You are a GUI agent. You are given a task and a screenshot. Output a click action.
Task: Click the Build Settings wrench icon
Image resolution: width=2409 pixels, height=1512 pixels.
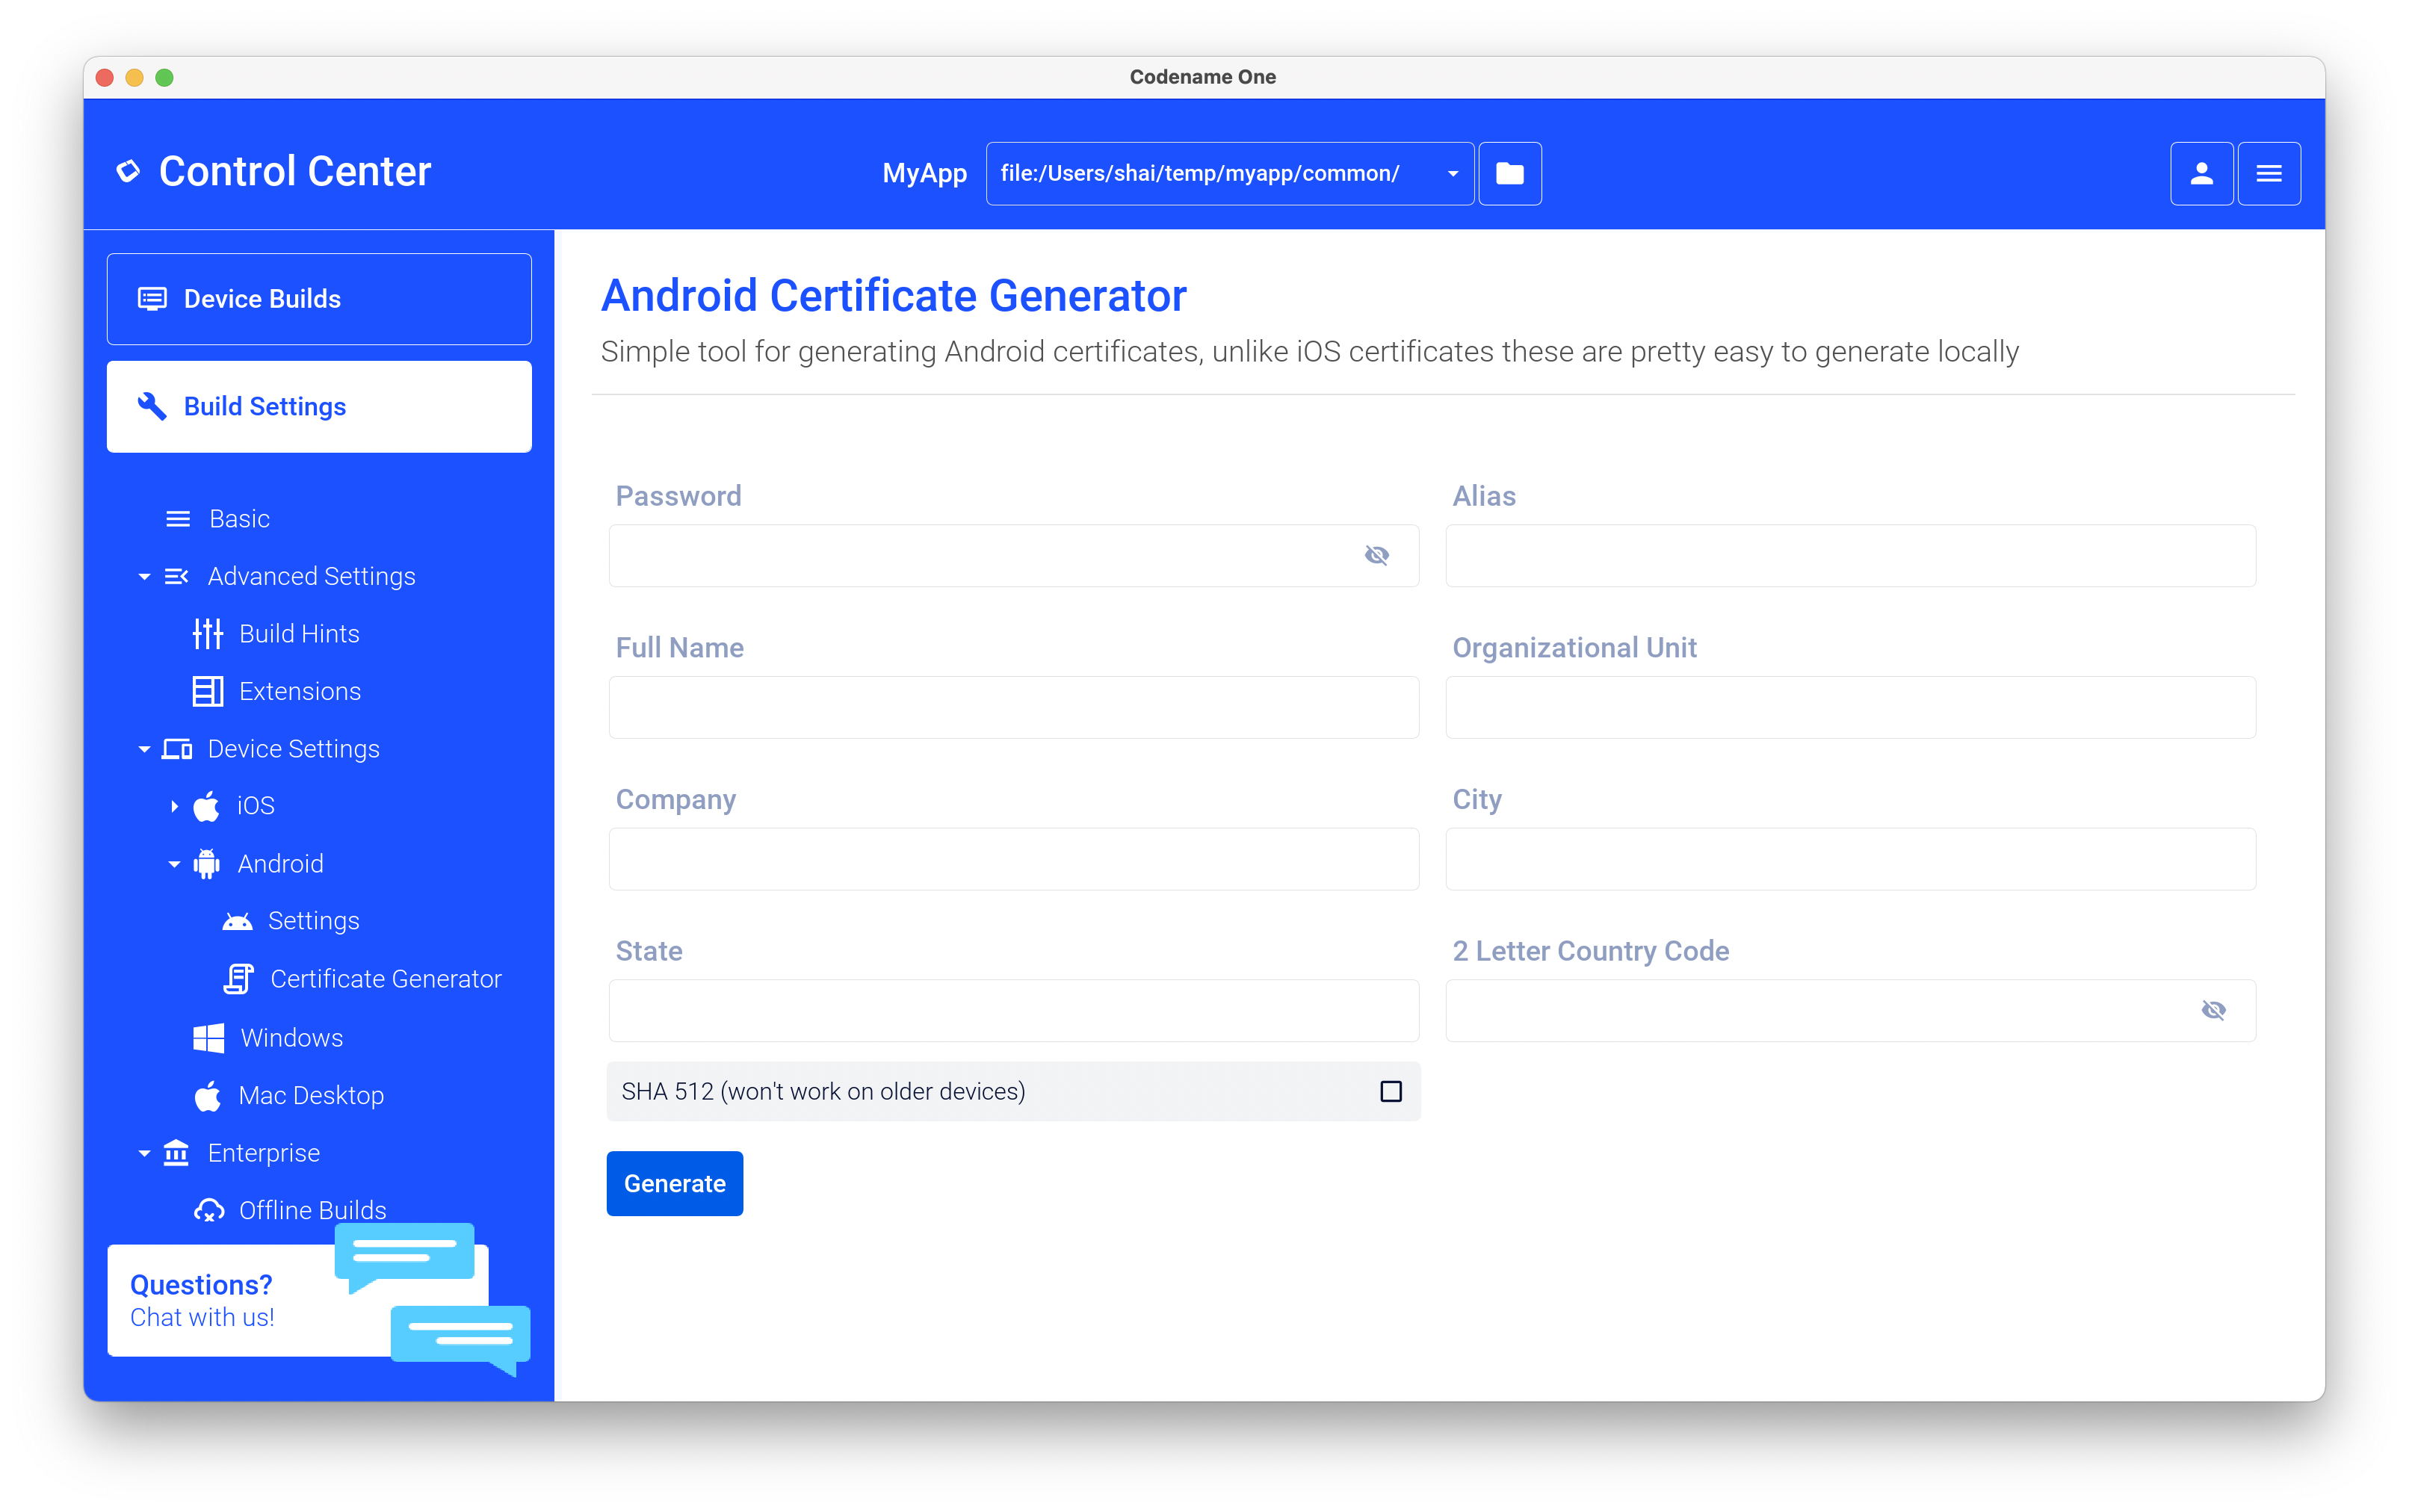point(152,406)
